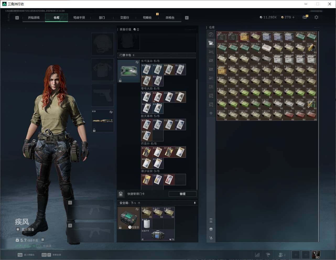336x260 pixels.
Task: Select the 门禁卡包 keycard case thumbnail
Action: [128, 71]
